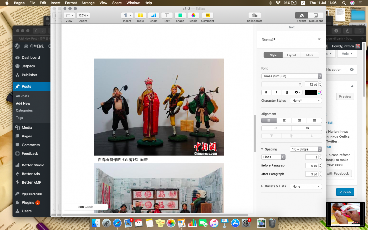
Task: Open the Shape picker
Action: coord(180,15)
